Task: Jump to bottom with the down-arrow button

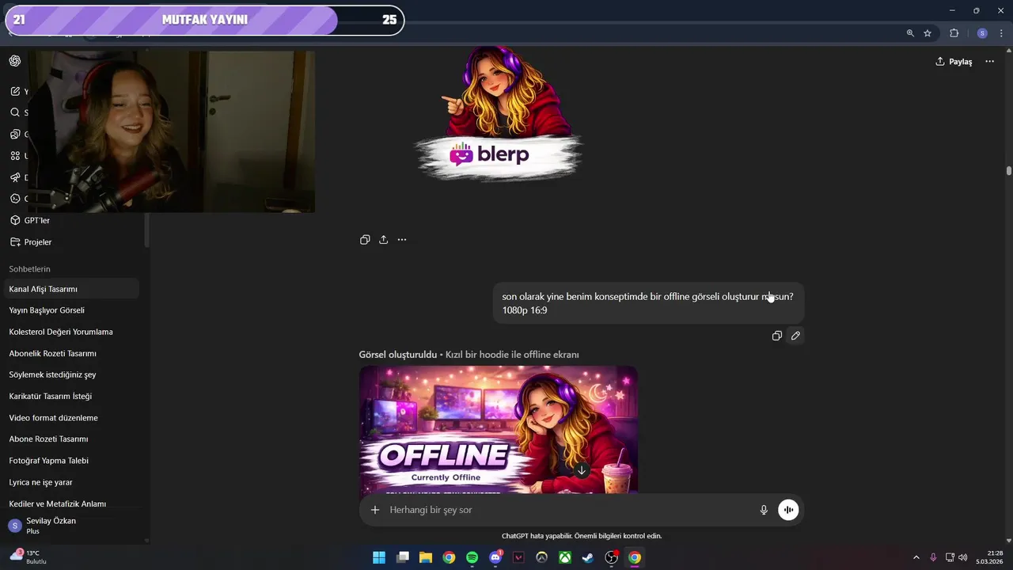Action: (x=582, y=470)
